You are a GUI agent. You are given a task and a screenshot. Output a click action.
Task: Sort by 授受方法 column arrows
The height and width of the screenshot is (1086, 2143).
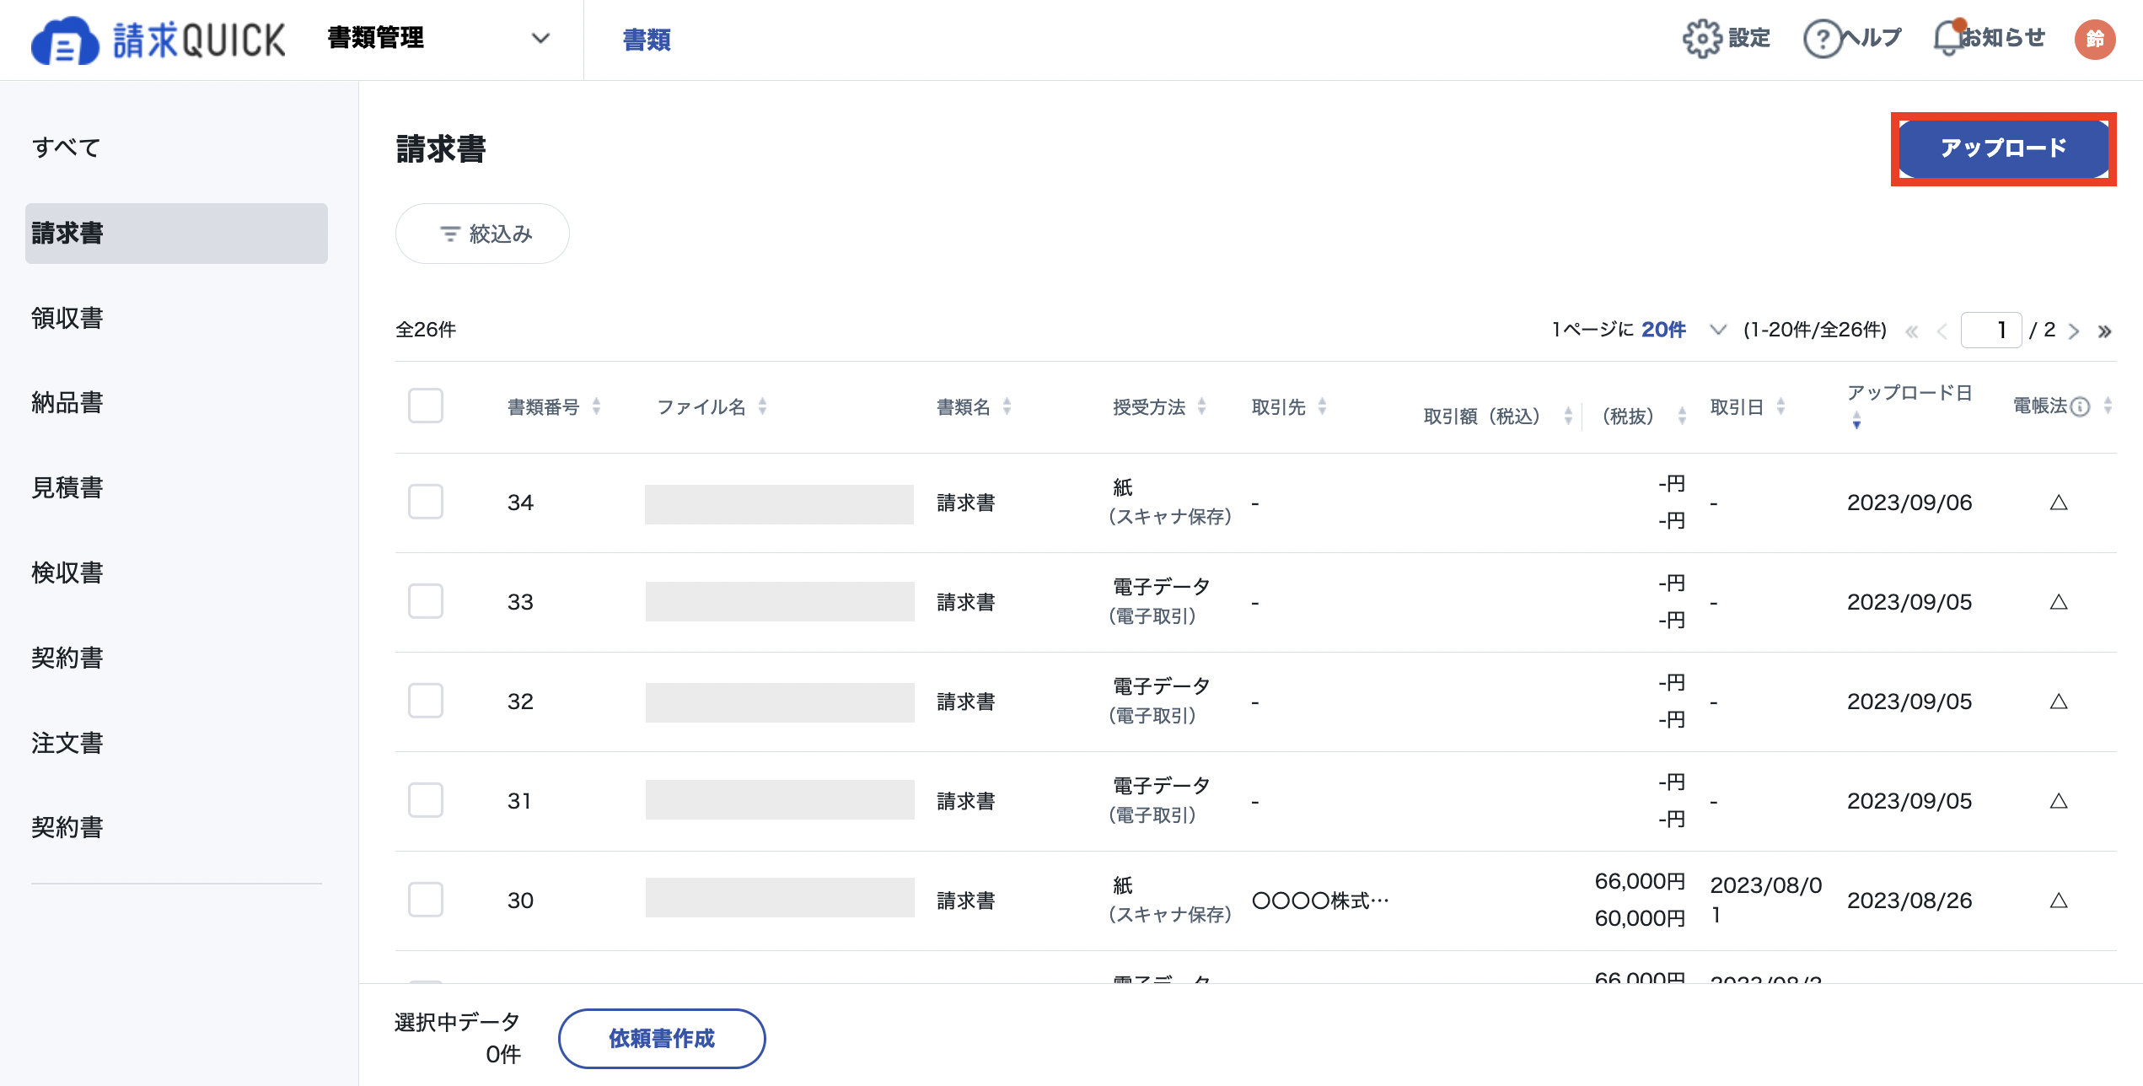point(1201,406)
